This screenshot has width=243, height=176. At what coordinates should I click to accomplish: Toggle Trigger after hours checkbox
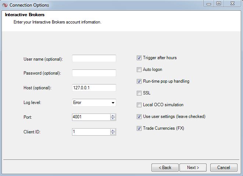[x=139, y=58]
